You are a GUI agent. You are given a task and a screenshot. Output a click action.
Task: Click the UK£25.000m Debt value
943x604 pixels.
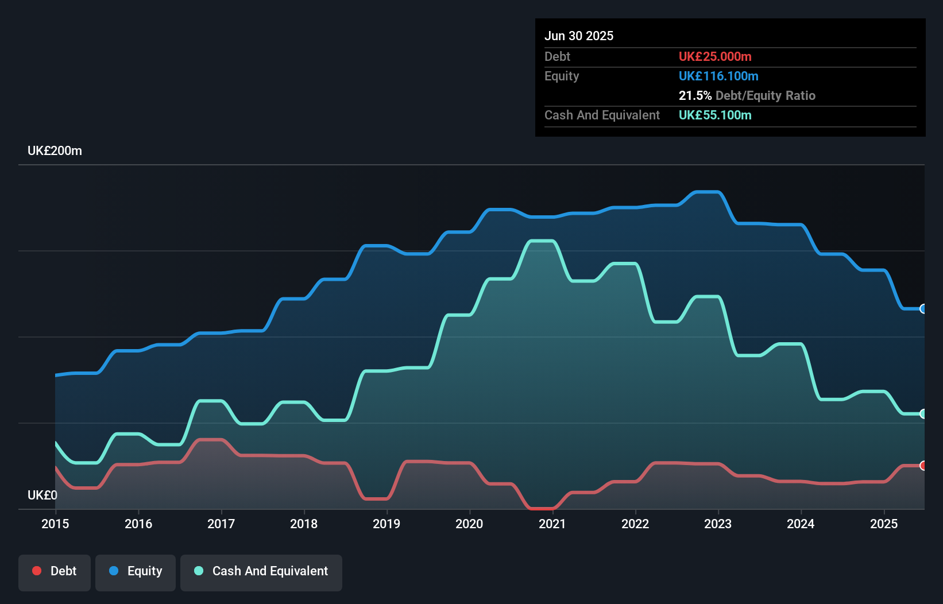[x=715, y=56]
